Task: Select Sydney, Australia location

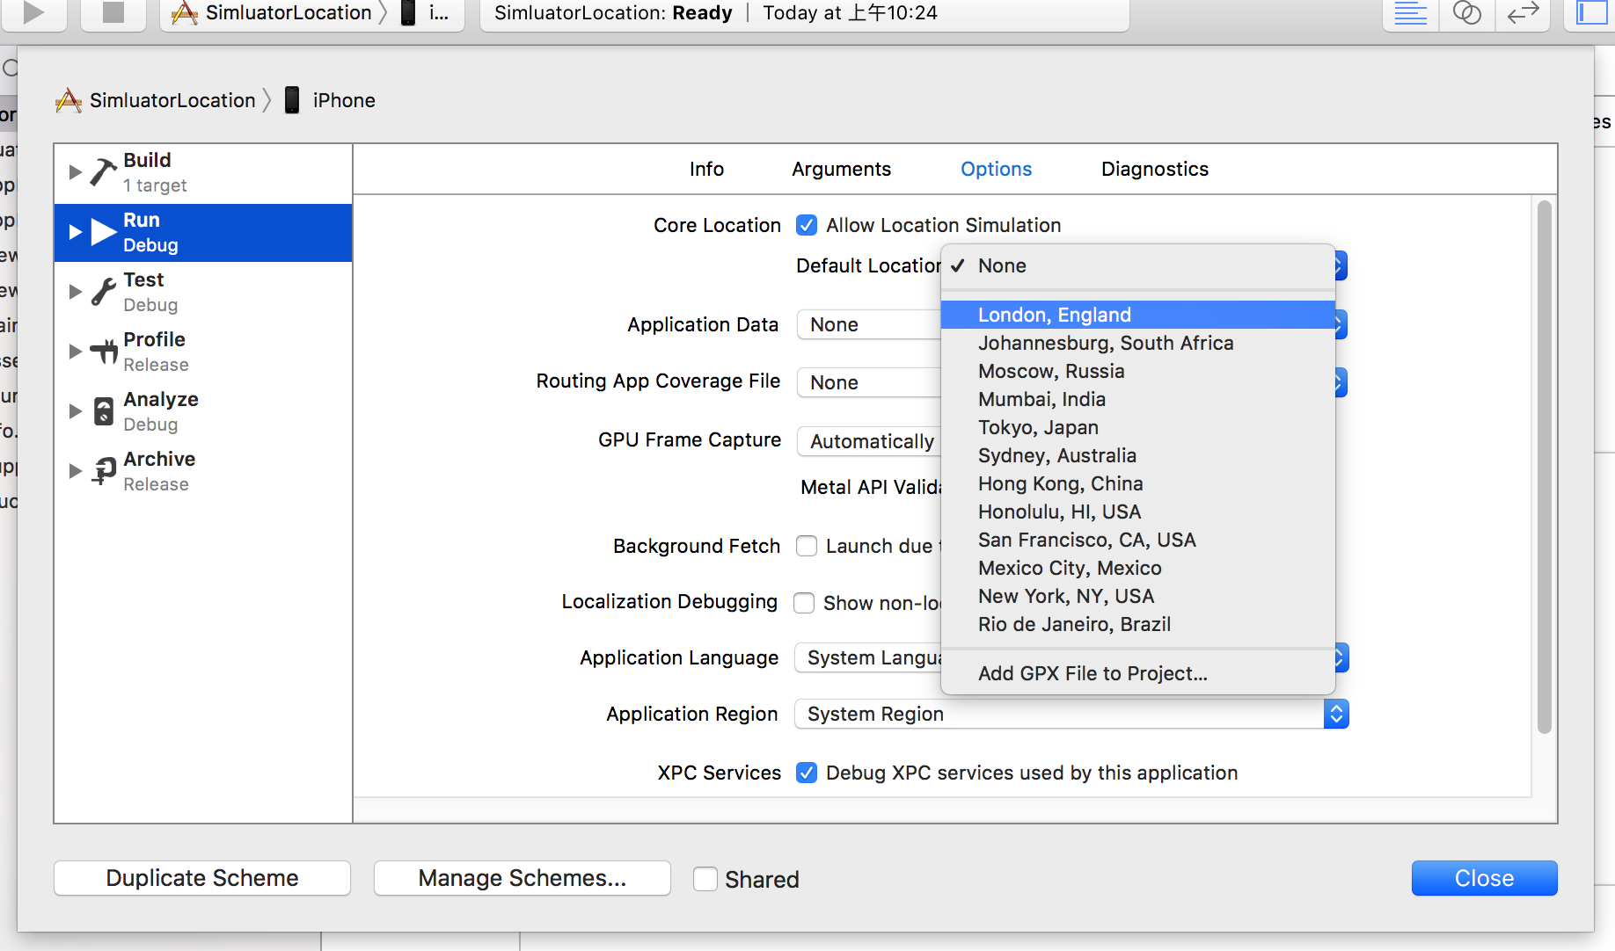Action: tap(1138, 455)
